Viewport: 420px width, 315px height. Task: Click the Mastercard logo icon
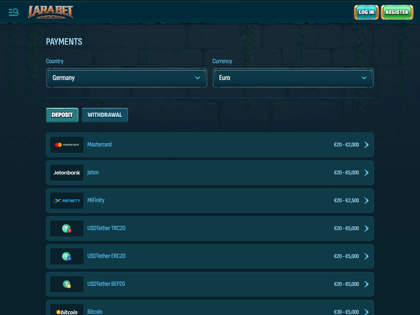click(67, 145)
